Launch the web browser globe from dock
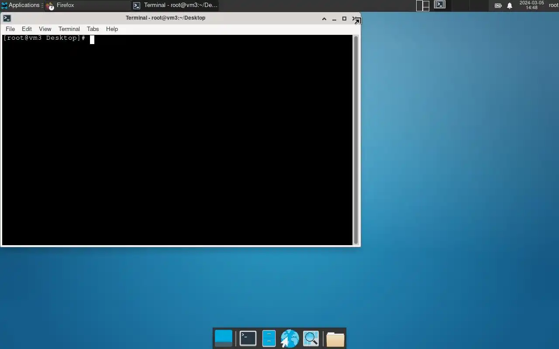 [x=290, y=339]
